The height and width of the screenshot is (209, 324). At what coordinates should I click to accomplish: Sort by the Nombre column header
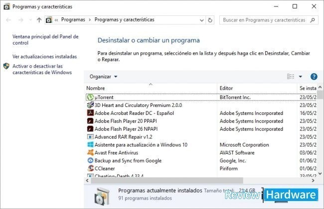tap(96, 88)
